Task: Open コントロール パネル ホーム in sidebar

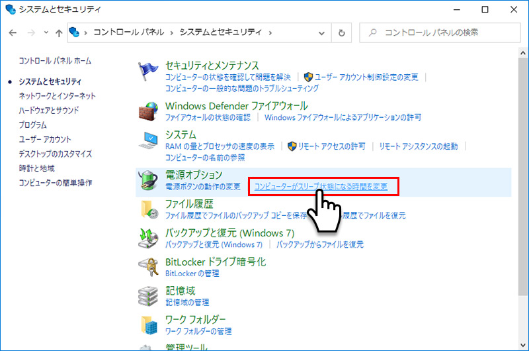Action: (x=55, y=61)
